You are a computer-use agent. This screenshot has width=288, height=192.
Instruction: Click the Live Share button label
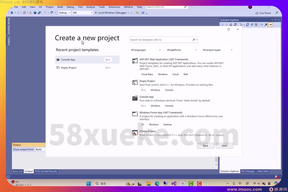point(265,13)
